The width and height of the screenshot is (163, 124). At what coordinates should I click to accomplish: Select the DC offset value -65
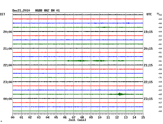(x=160, y=94)
